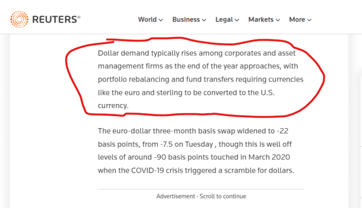Expand the chevron next to Business
The height and width of the screenshot is (208, 362).
tap(204, 20)
